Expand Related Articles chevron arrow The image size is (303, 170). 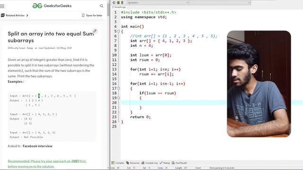pos(27,16)
